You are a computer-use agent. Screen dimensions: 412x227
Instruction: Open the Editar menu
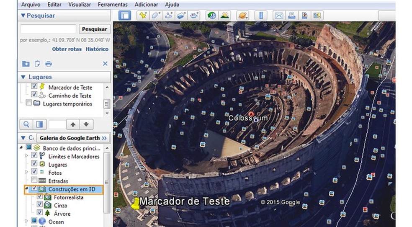(54, 5)
